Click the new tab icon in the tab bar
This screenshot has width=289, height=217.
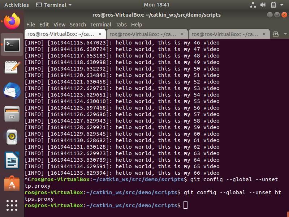click(x=276, y=34)
